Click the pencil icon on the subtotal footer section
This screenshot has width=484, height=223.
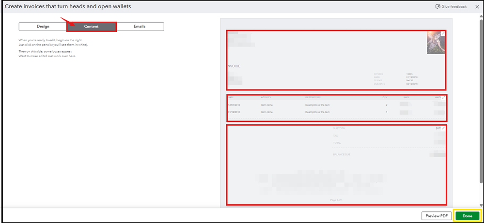coord(443,128)
